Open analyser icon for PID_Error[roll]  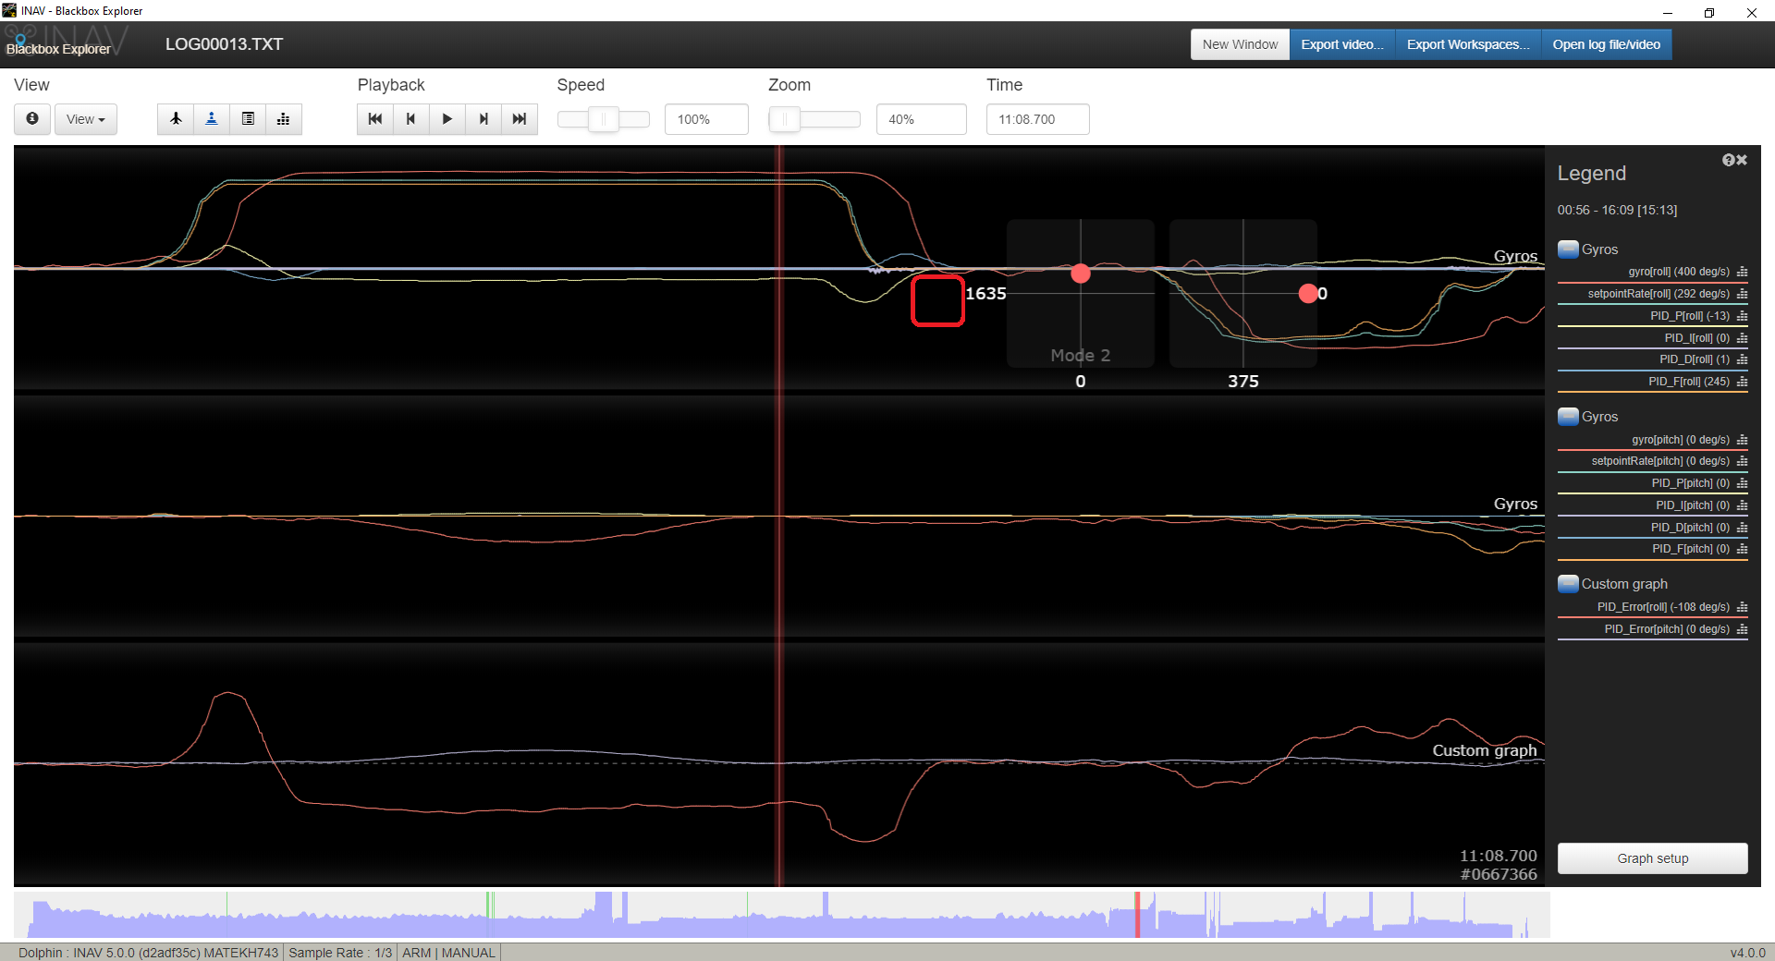pyautogui.click(x=1743, y=607)
